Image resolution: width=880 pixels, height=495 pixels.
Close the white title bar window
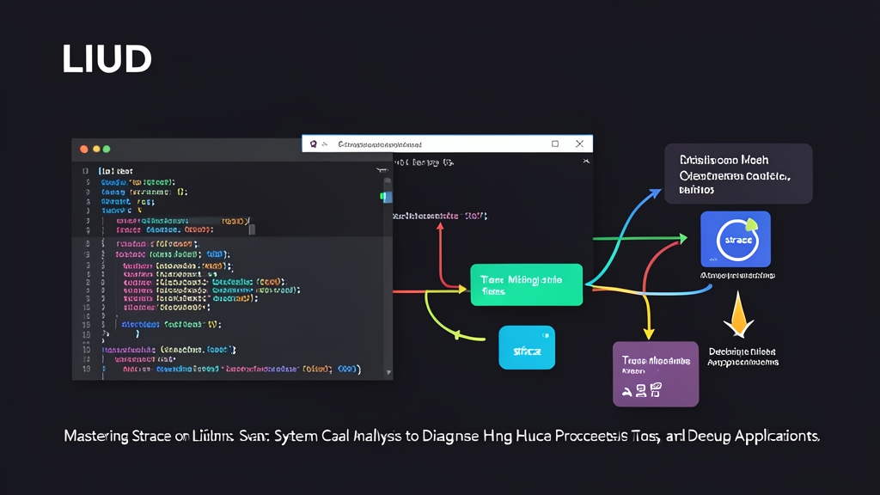click(x=580, y=144)
